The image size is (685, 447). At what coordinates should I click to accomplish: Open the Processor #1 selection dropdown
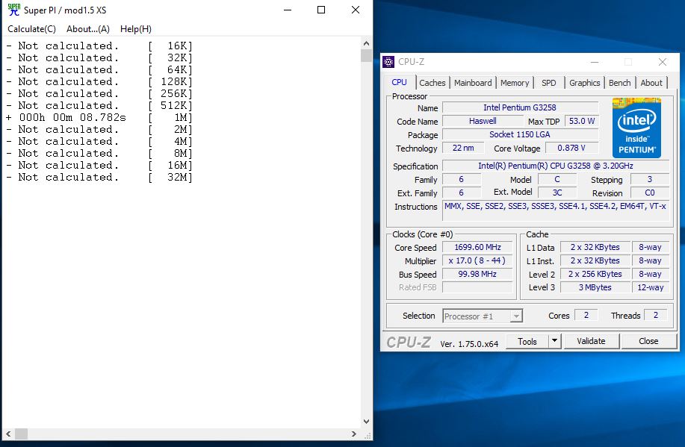click(x=483, y=316)
